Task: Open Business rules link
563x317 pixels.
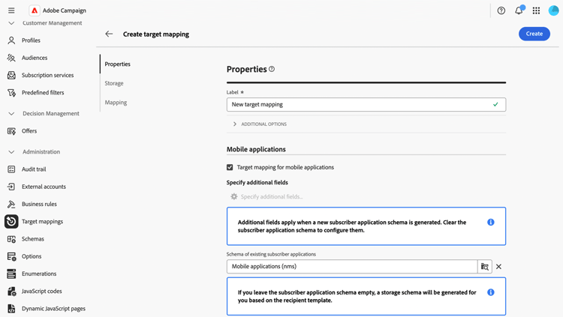Action: click(x=39, y=204)
